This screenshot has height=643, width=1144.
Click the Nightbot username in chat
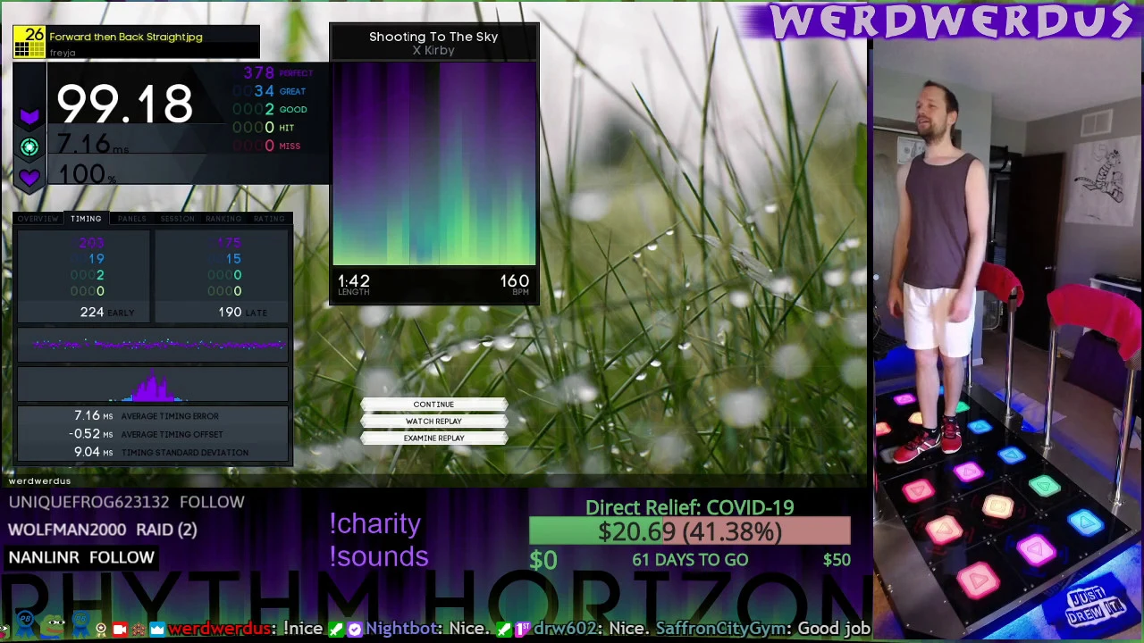(402, 629)
